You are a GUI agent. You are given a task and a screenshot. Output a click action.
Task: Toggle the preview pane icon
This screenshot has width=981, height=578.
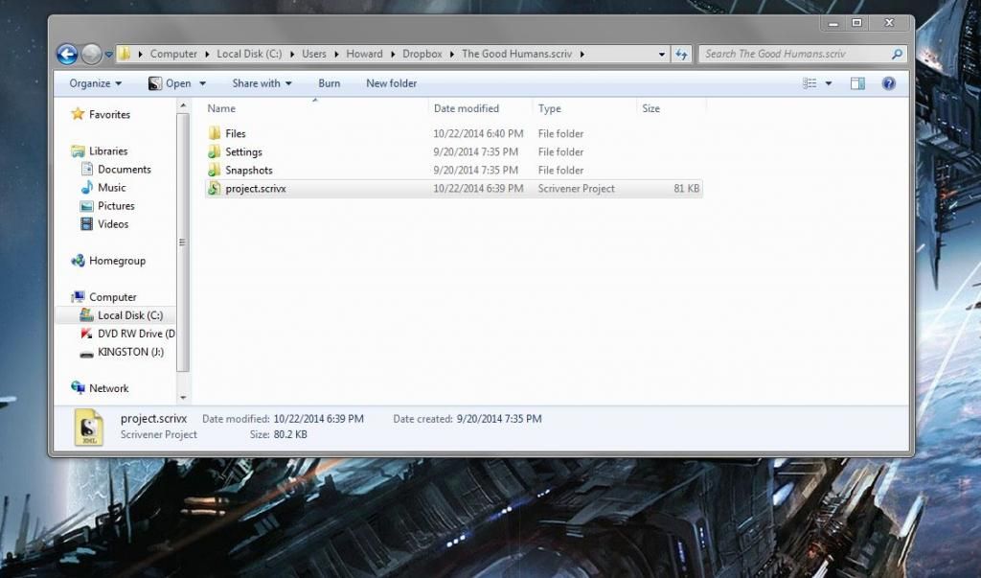point(857,83)
